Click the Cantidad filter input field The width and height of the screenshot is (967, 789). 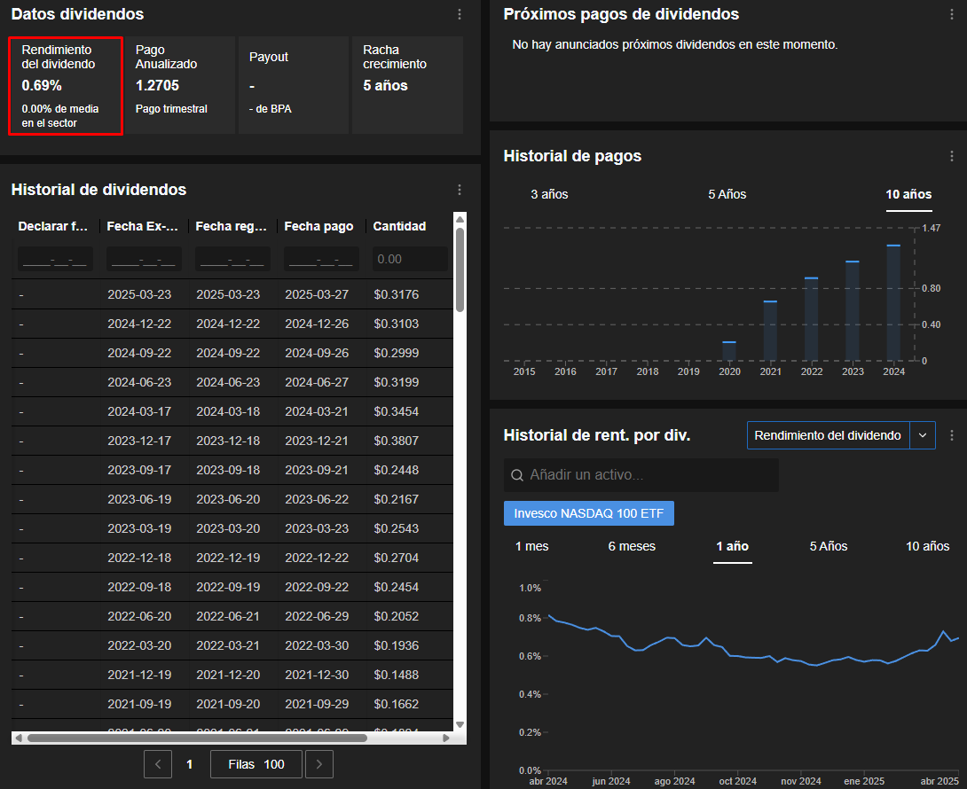[x=410, y=259]
